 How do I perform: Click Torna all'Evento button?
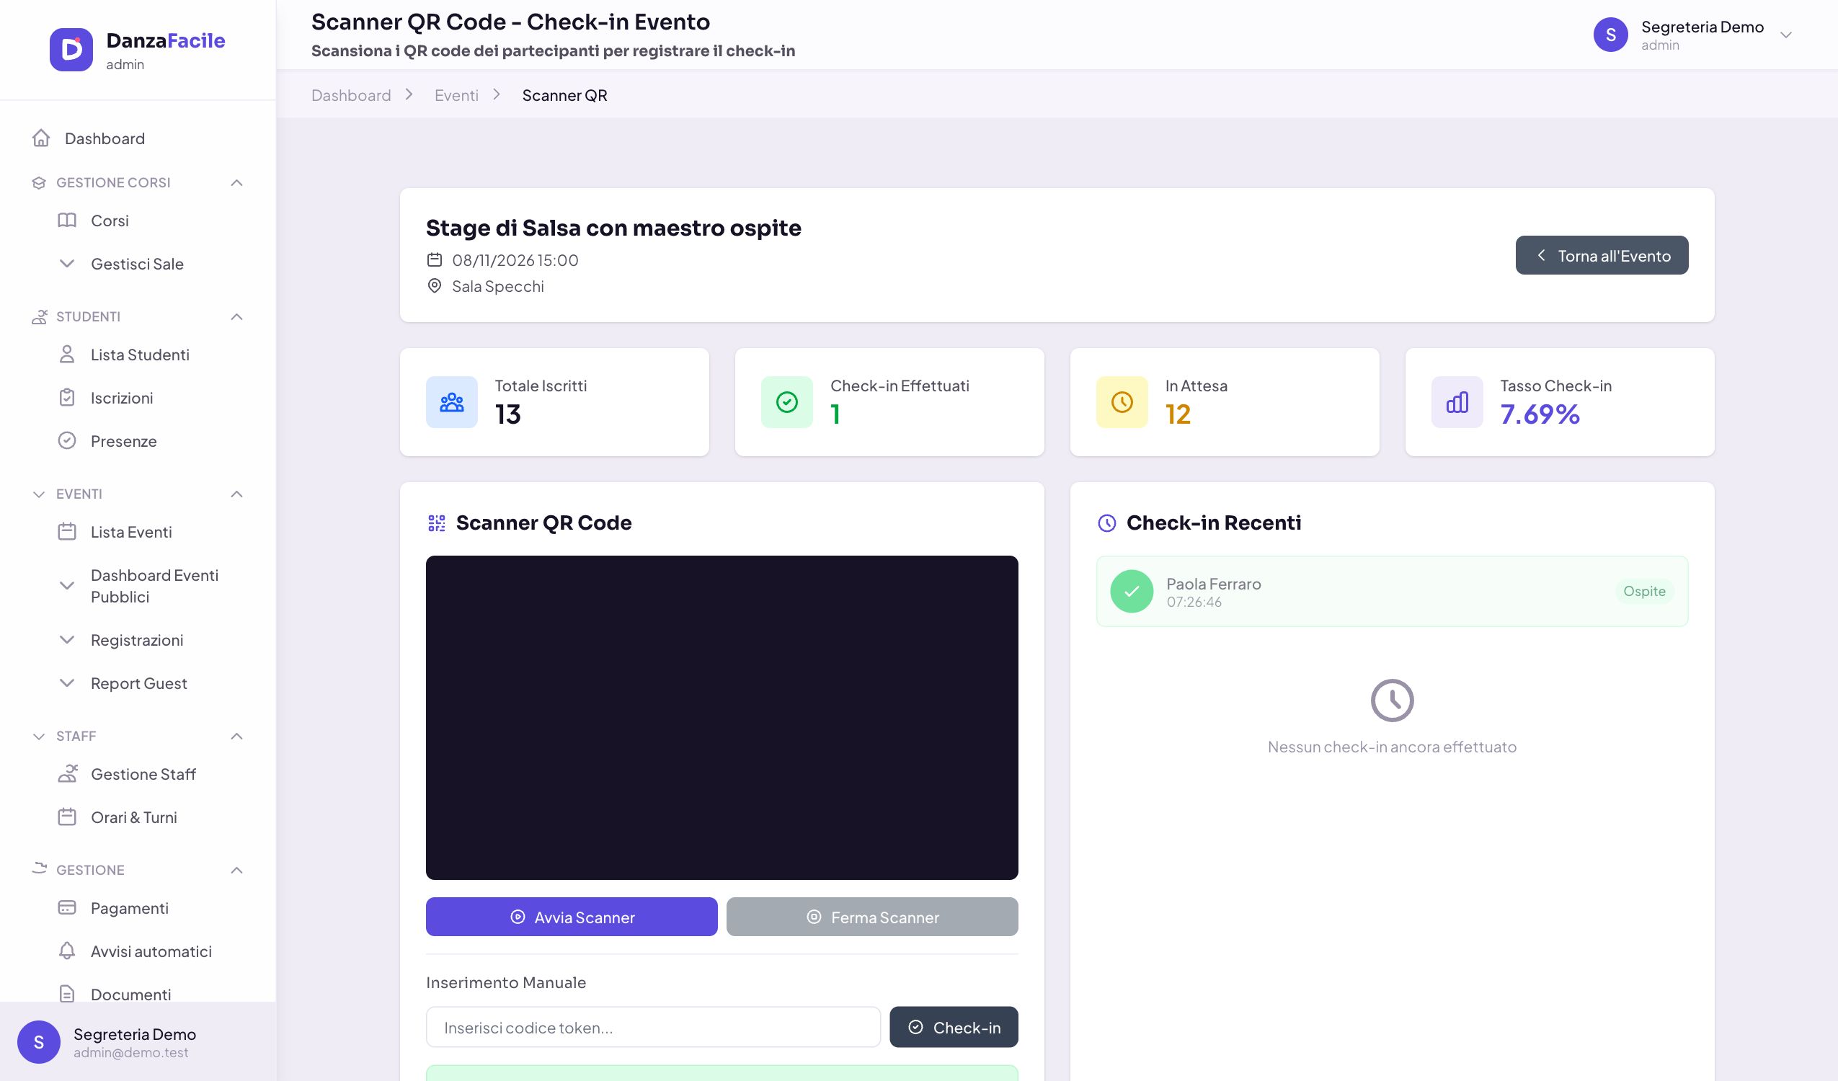pos(1602,255)
